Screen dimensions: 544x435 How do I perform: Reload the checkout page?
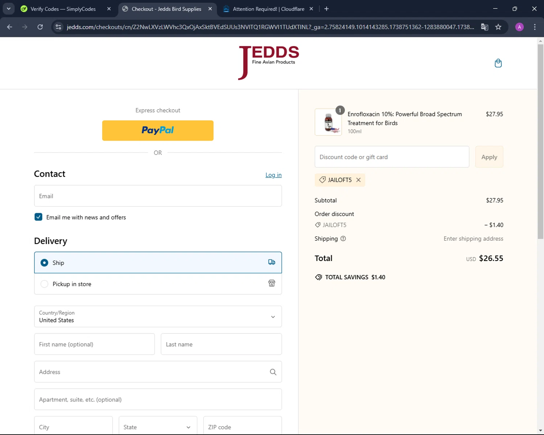(40, 27)
